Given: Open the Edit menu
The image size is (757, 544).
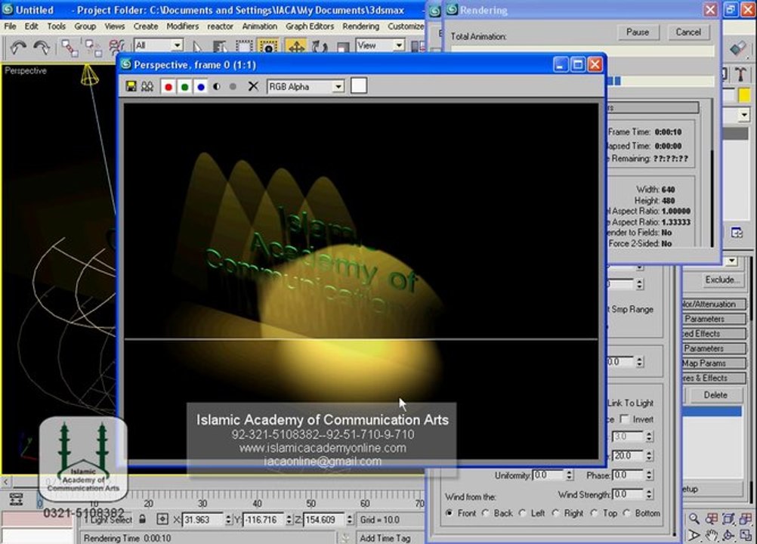Looking at the screenshot, I should point(32,26).
